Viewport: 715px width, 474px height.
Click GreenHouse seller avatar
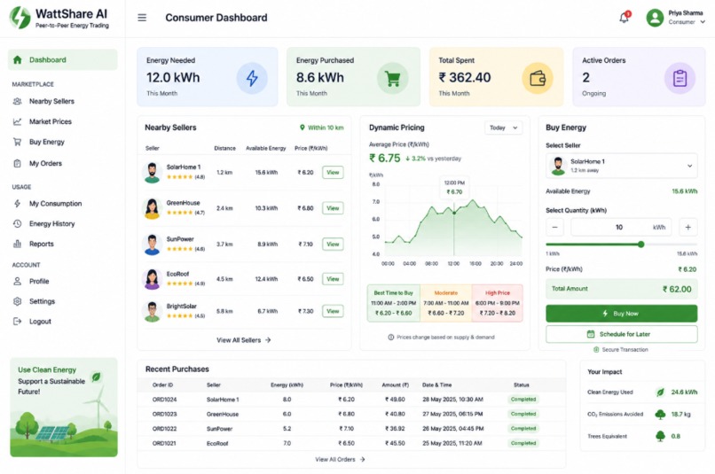tap(152, 208)
